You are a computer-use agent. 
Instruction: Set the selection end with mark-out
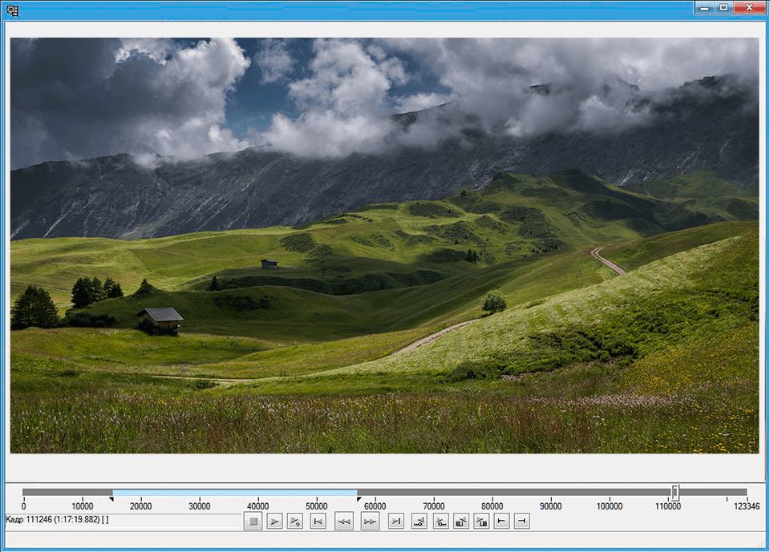[x=523, y=521]
